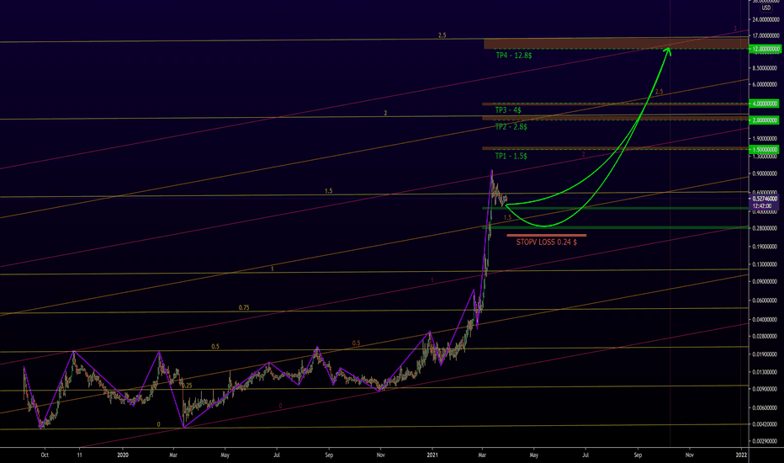
Task: Click the Oct label on the time axis
Action: 45,455
